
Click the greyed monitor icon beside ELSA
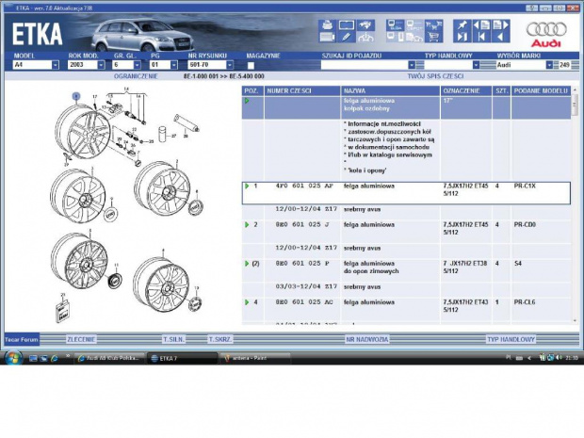(414, 24)
